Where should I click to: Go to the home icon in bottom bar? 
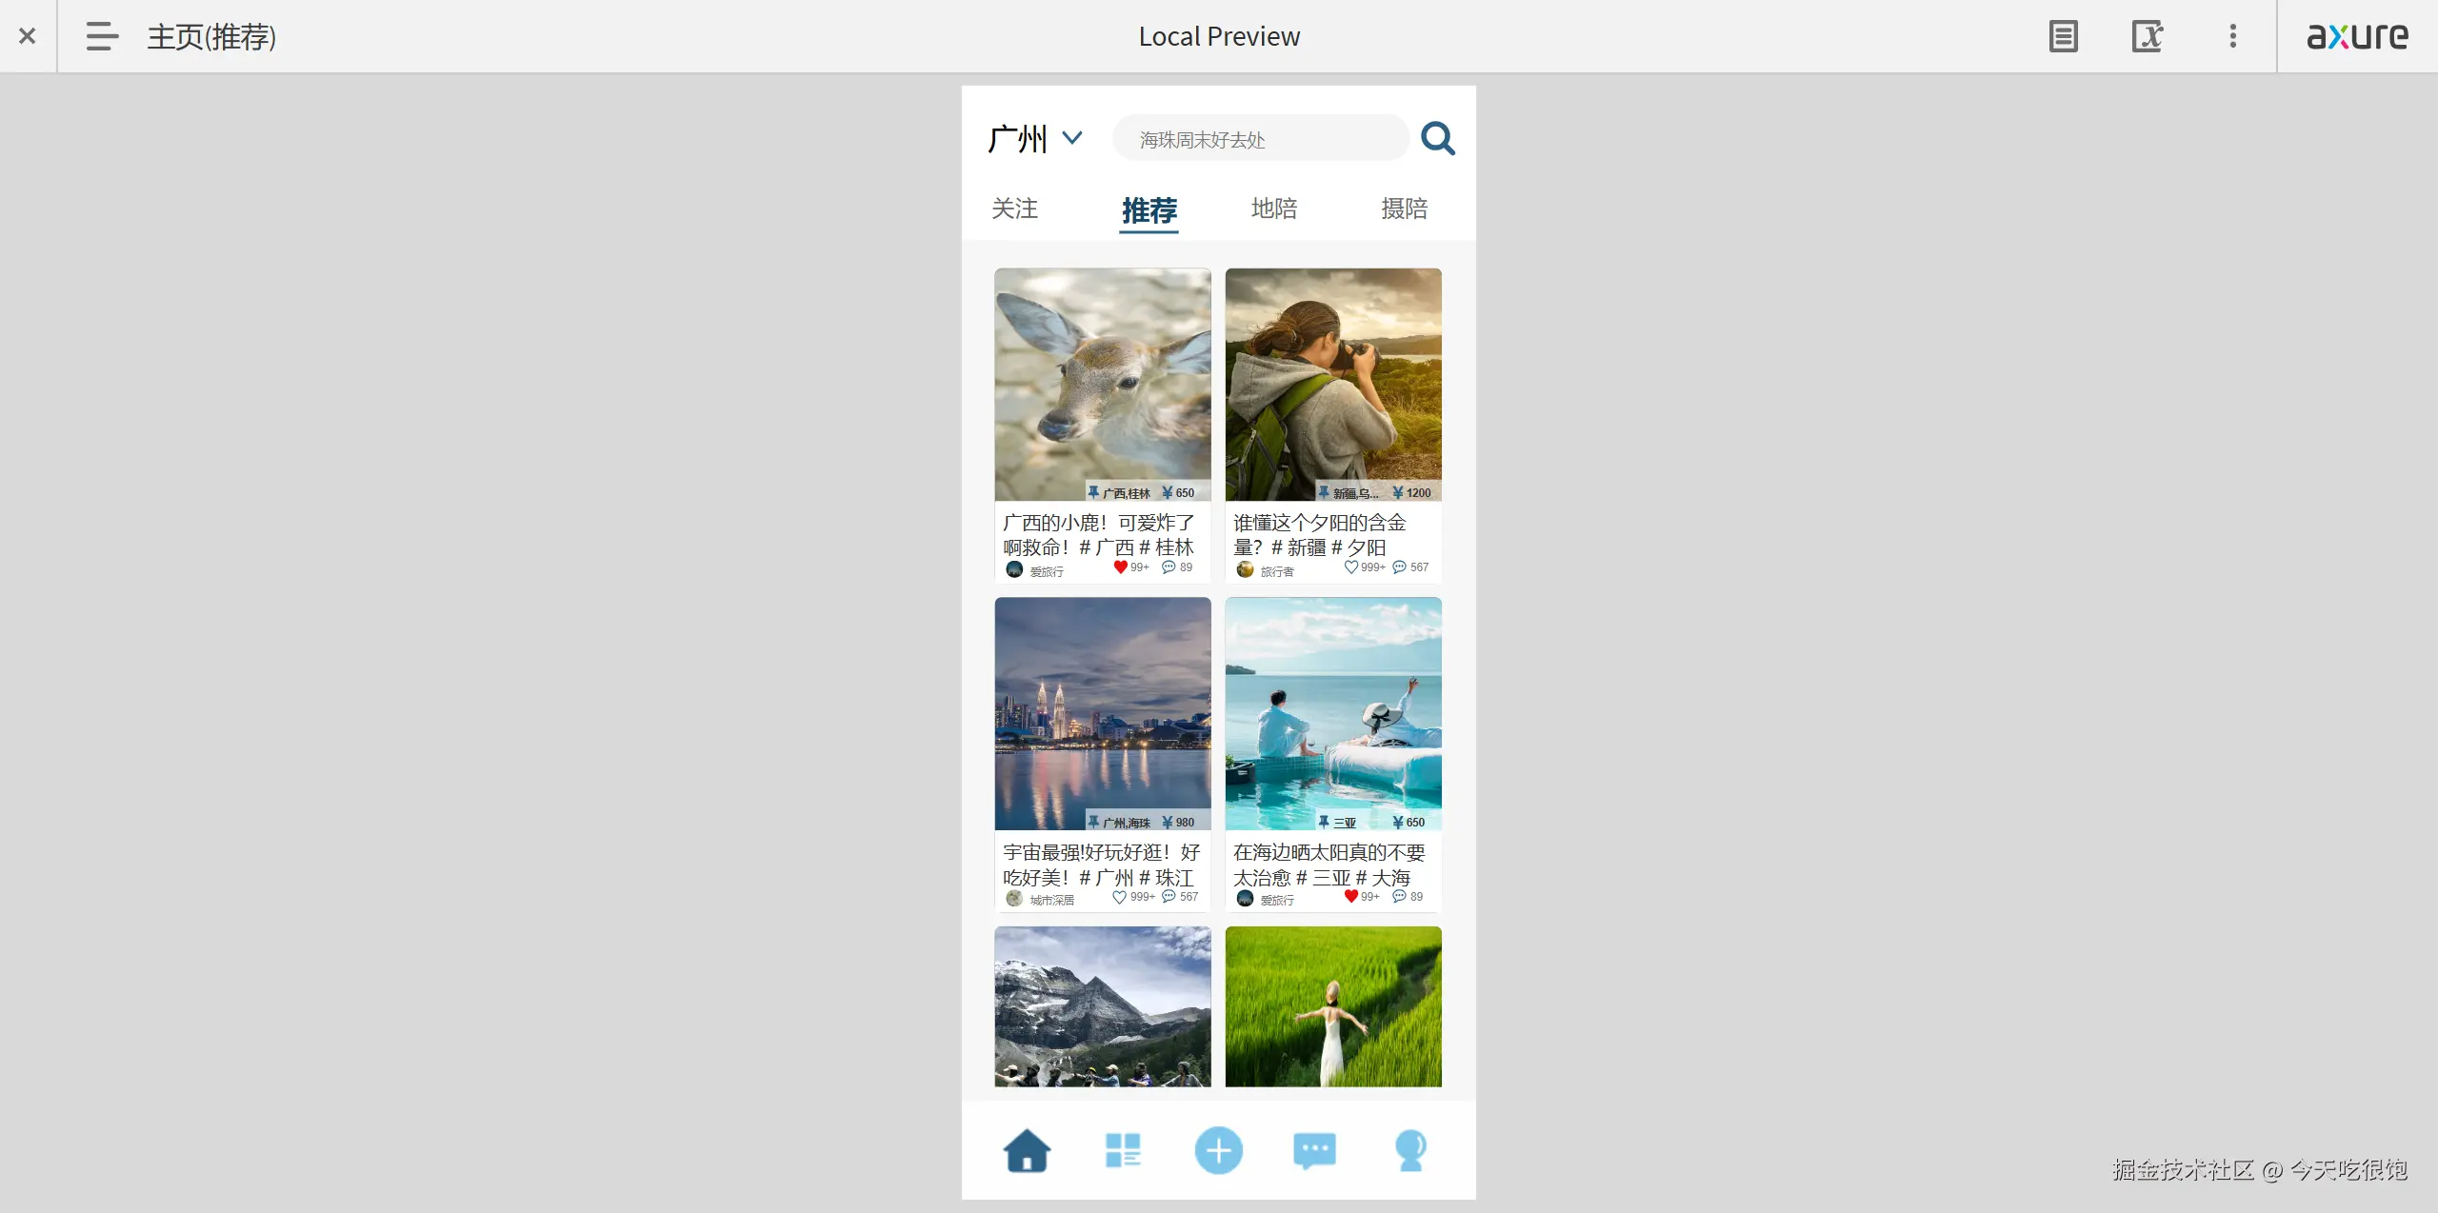[1027, 1150]
